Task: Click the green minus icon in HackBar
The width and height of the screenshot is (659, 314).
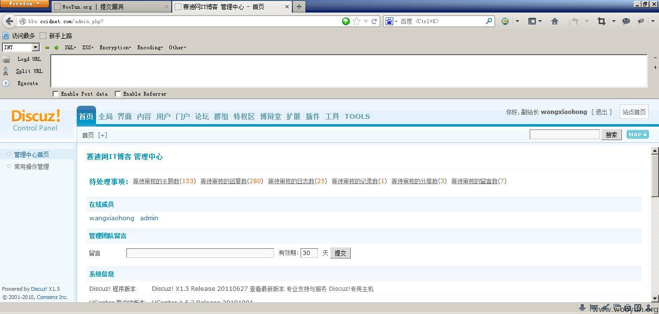Action: tap(47, 48)
